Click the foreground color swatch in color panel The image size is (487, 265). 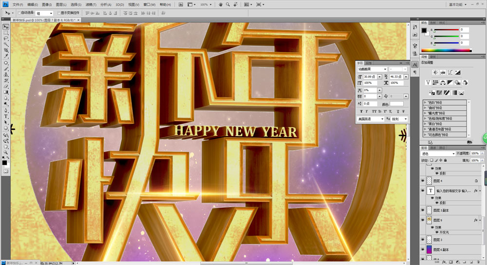[x=424, y=30]
